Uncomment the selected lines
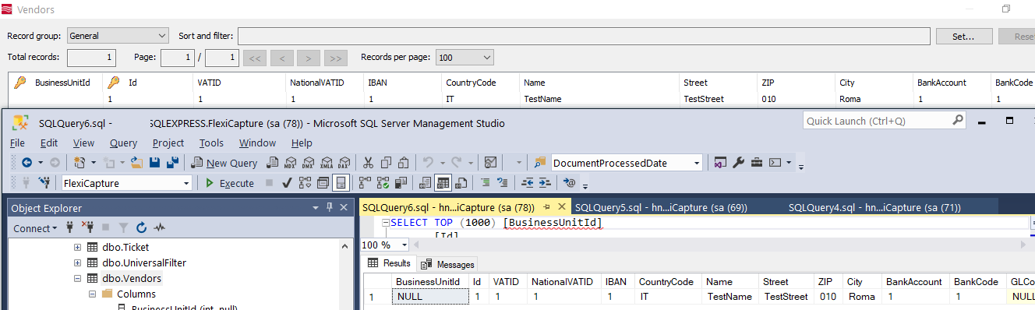 502,183
